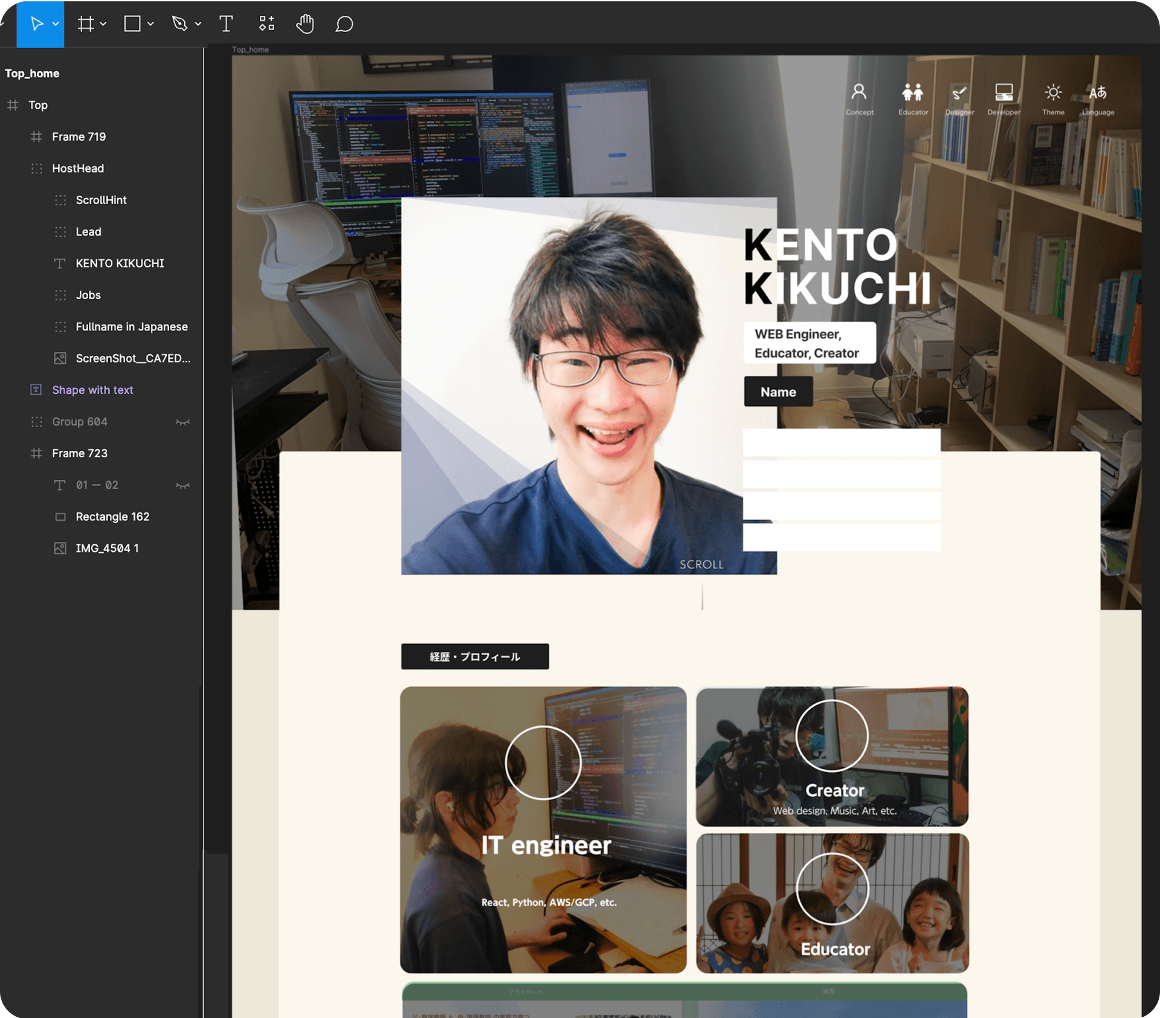1160x1018 pixels.
Task: Show the hidden Group 604 layer
Action: pos(182,422)
